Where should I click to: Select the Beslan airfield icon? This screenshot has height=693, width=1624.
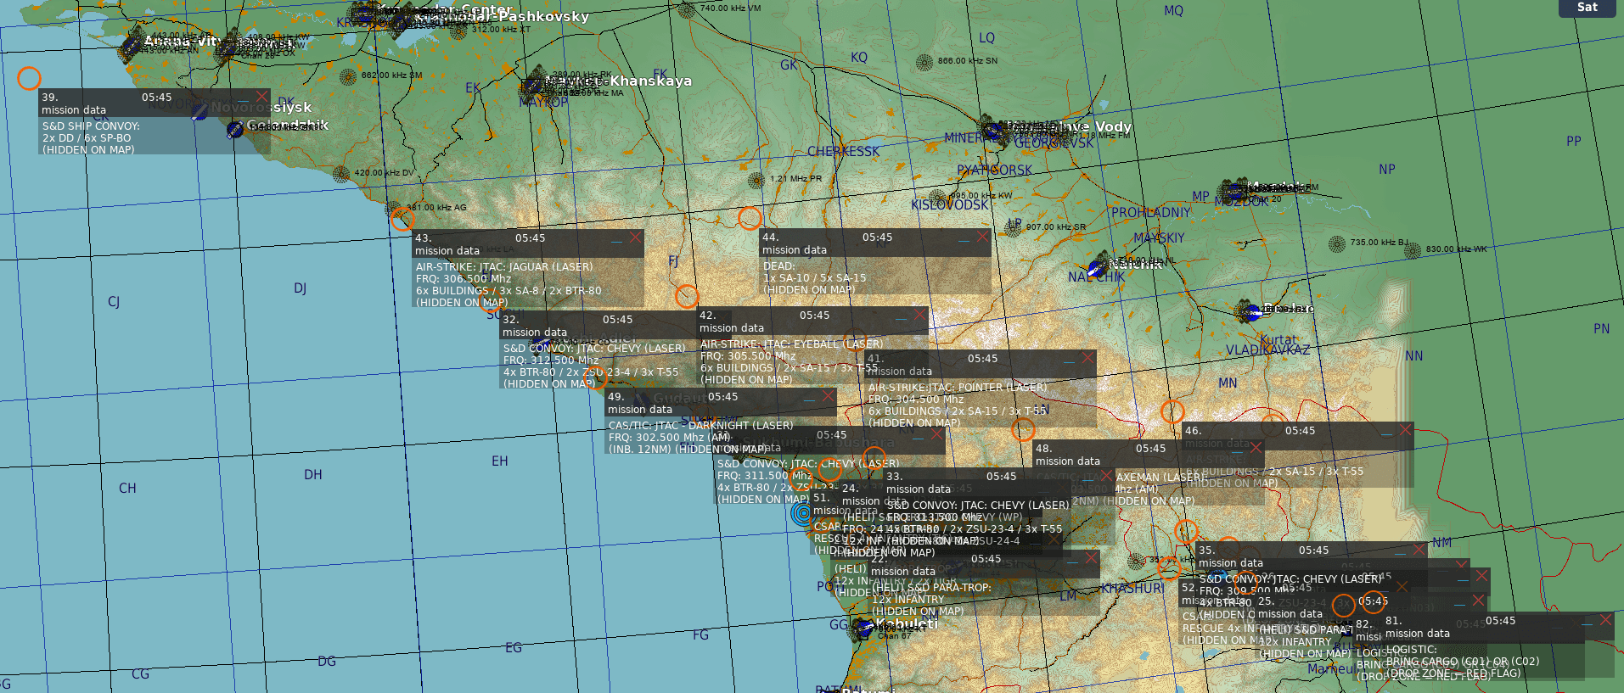point(1248,311)
